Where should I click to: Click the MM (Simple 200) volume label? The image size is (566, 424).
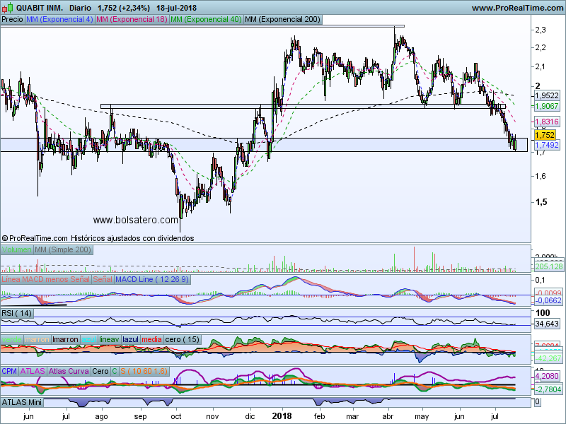point(62,250)
